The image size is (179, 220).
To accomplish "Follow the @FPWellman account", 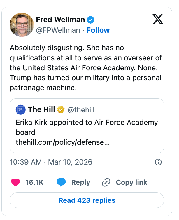I will [99, 30].
